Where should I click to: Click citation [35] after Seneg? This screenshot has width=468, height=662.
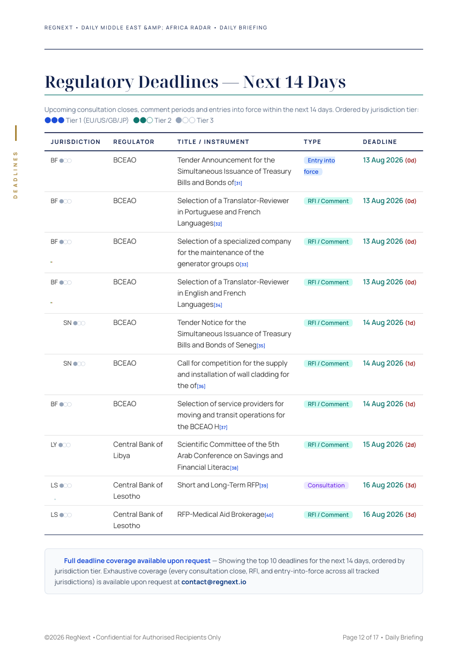(261, 346)
